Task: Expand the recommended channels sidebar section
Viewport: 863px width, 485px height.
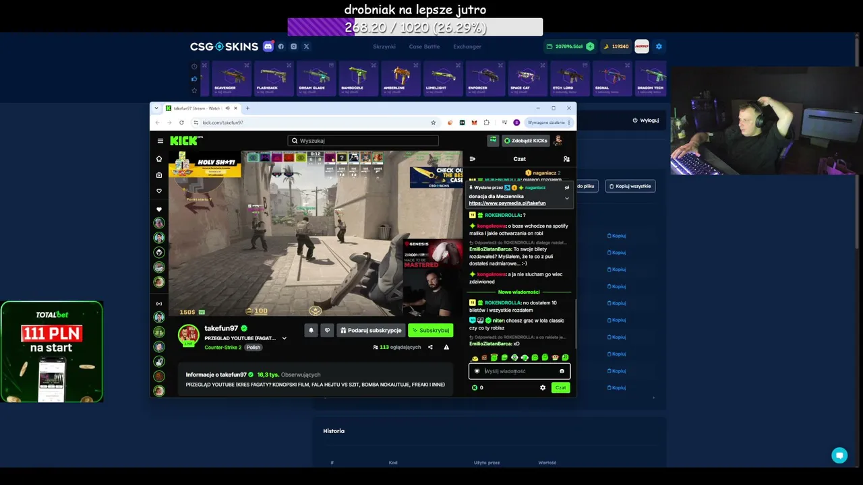Action: pos(159,304)
